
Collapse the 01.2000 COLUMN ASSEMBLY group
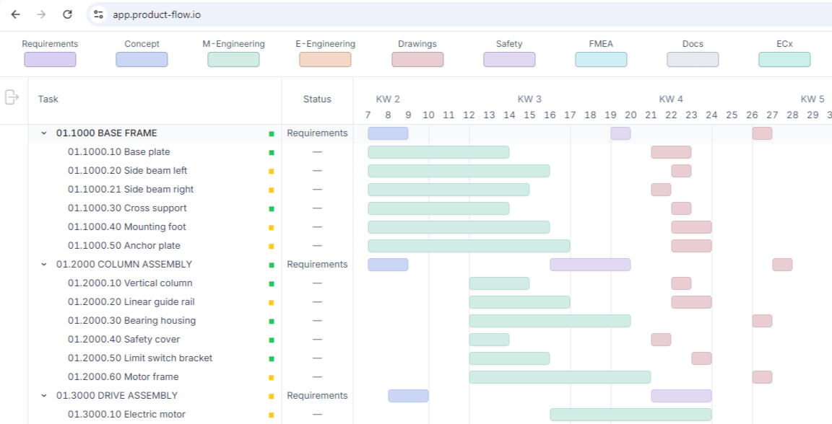[44, 265]
